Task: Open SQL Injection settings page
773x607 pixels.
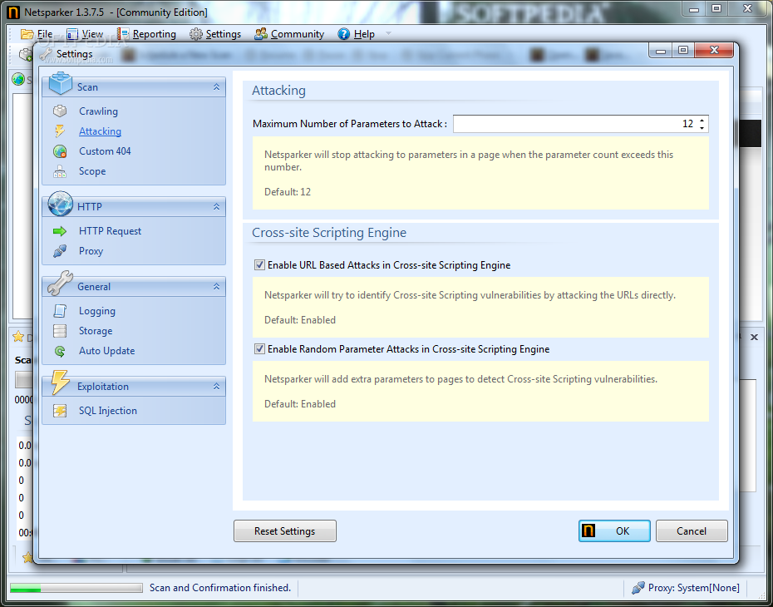Action: 108,411
